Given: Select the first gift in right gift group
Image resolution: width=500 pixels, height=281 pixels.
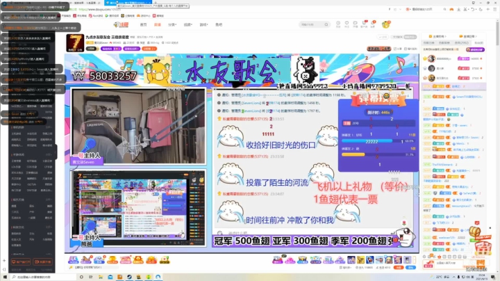Looking at the screenshot, I should 277,260.
